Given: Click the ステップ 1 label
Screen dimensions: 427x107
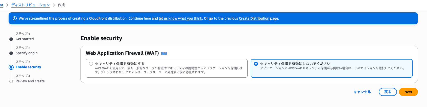Looking at the screenshot, I should click(x=23, y=34).
